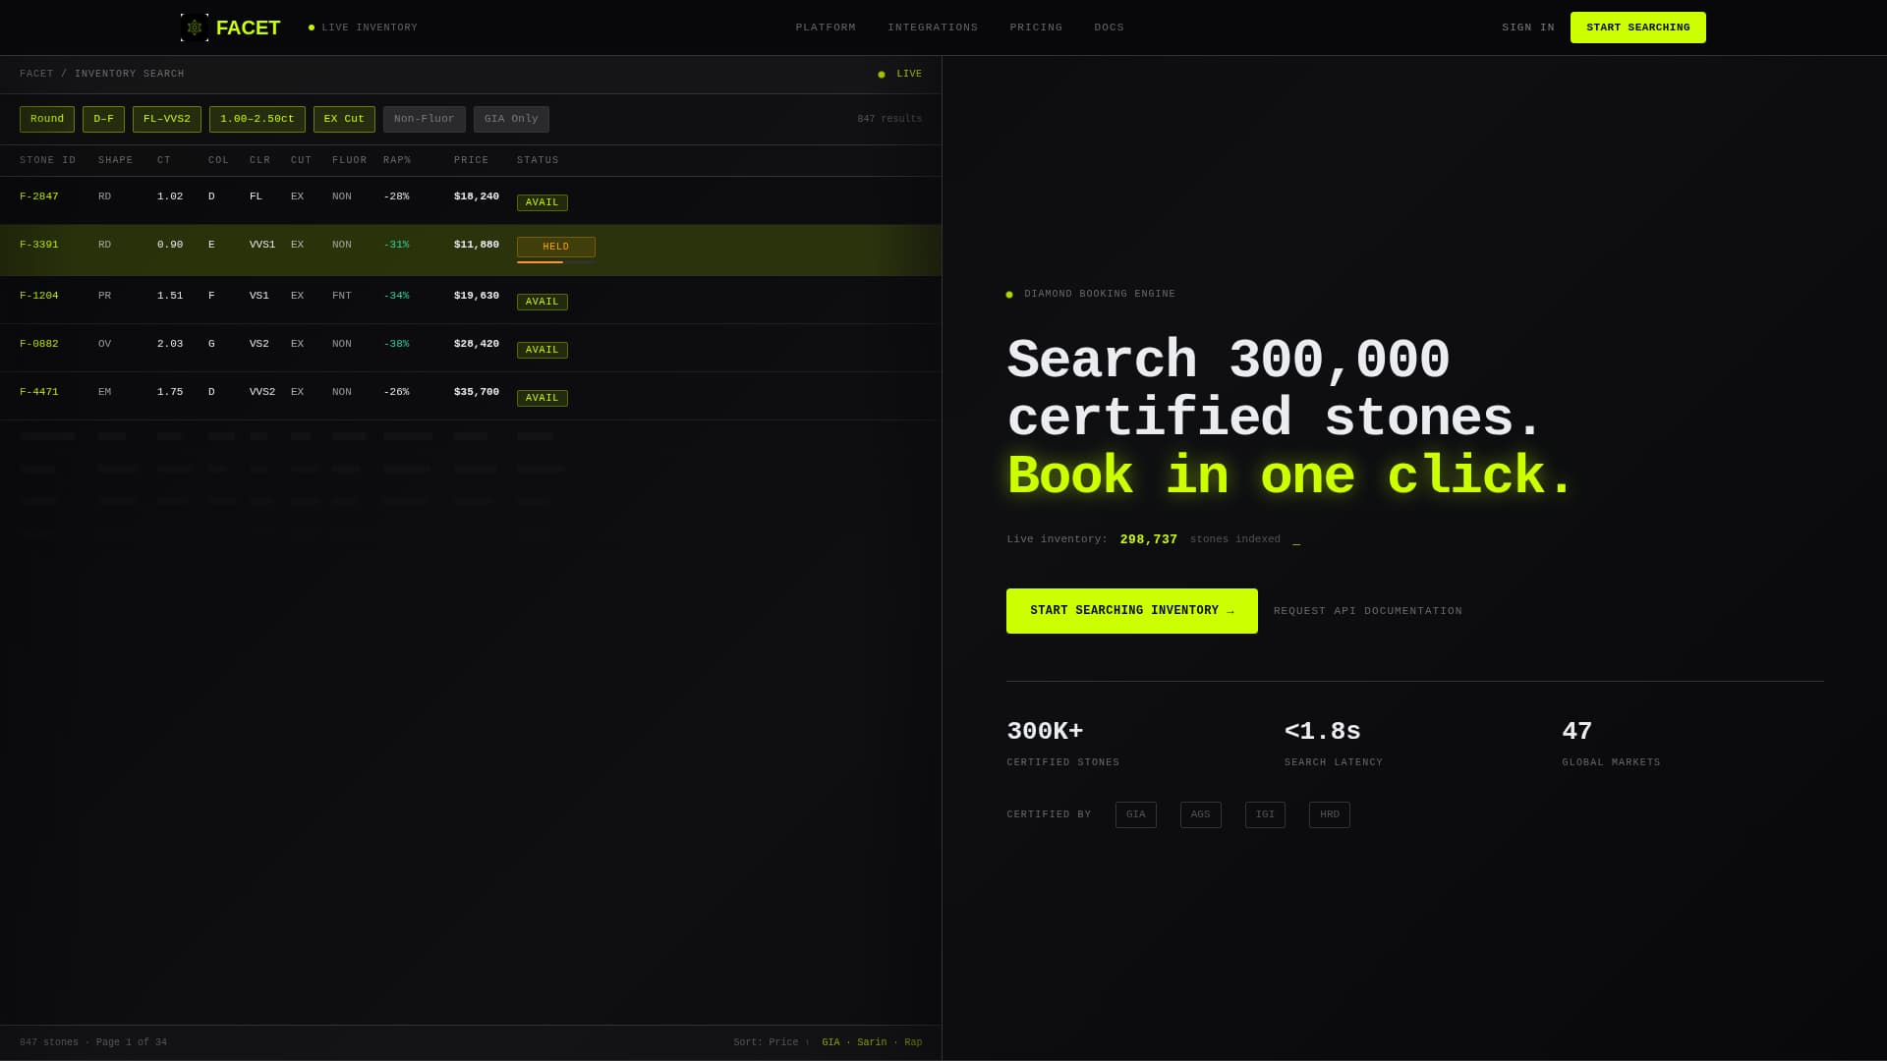1887x1061 pixels.
Task: Go to the Pricing page
Action: pyautogui.click(x=1036, y=28)
